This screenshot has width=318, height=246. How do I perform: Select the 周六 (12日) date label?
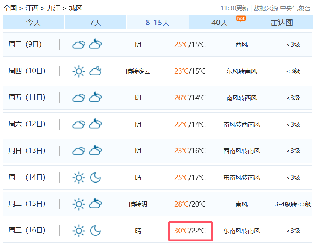(27, 124)
